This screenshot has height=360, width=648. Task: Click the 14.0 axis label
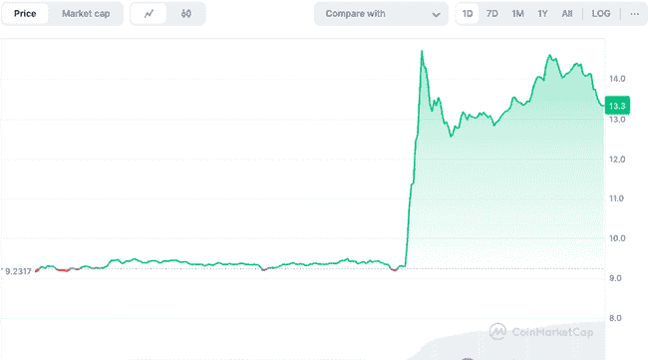pyautogui.click(x=617, y=79)
